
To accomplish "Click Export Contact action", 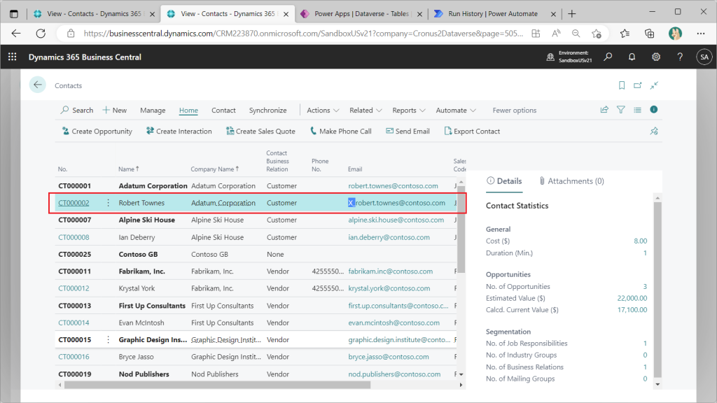I will (472, 131).
